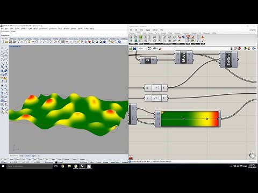Click the SrfGrid component on the canvas
Screen dimensions: 258x193
(x=228, y=60)
